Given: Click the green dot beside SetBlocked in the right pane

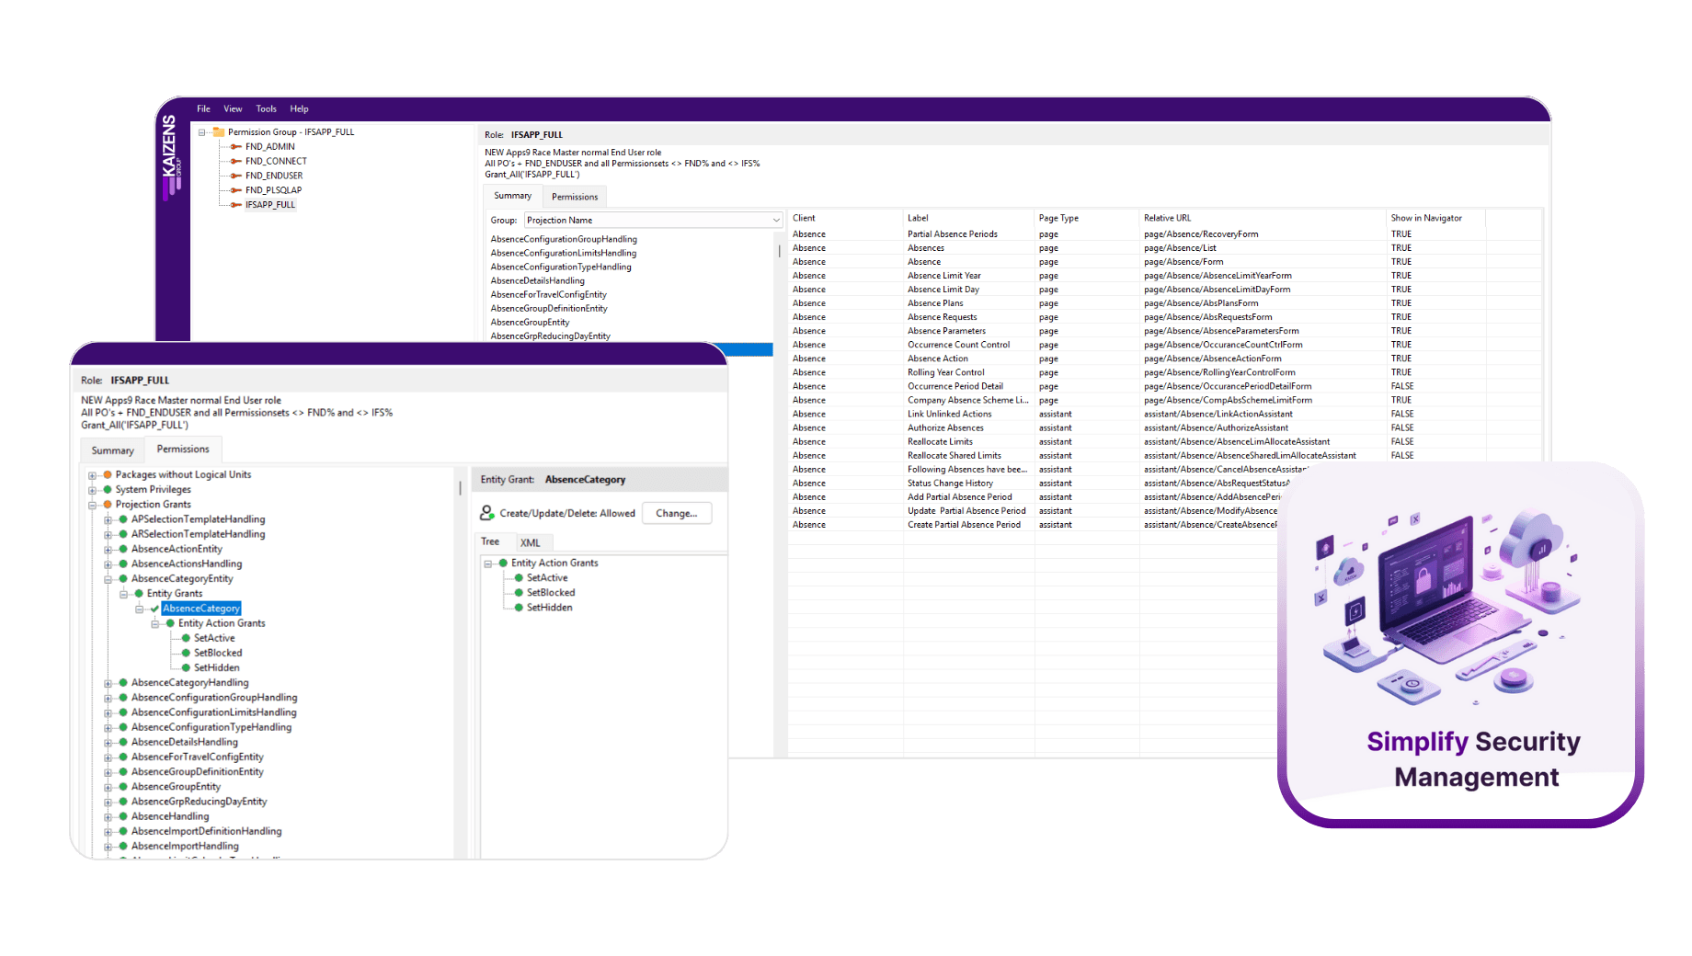Looking at the screenshot, I should 519,593.
